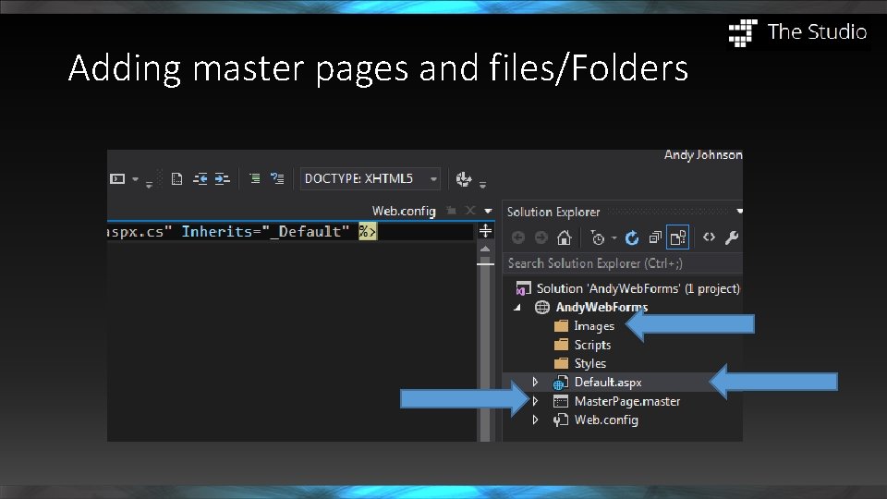The width and height of the screenshot is (887, 499).
Task: Open toolbar overflow options after the validation icon
Action: point(482,185)
